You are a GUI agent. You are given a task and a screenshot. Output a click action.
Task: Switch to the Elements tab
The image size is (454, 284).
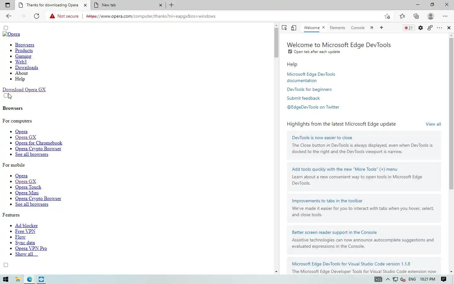pos(337,28)
